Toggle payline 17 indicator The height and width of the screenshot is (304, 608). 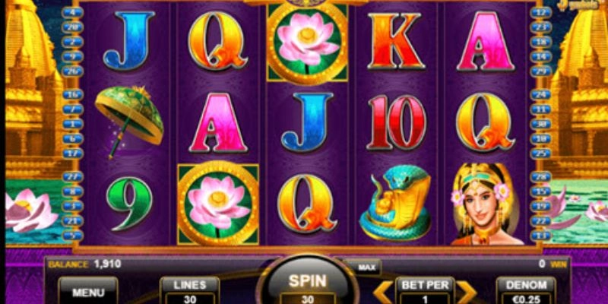click(x=72, y=154)
